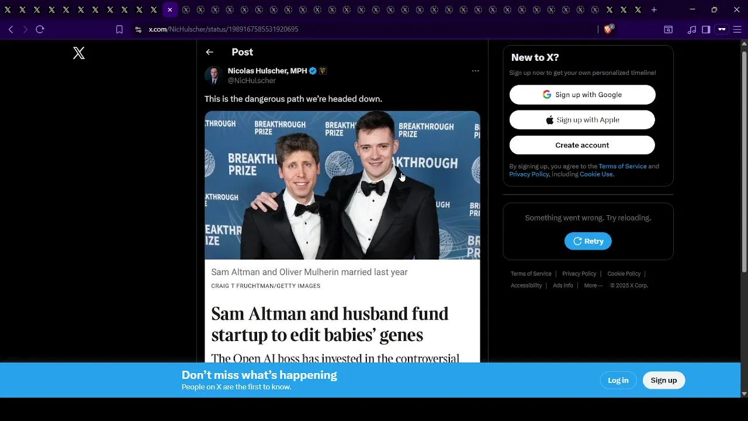Click scrollbar down arrow at bottom
The width and height of the screenshot is (748, 421).
point(744,394)
